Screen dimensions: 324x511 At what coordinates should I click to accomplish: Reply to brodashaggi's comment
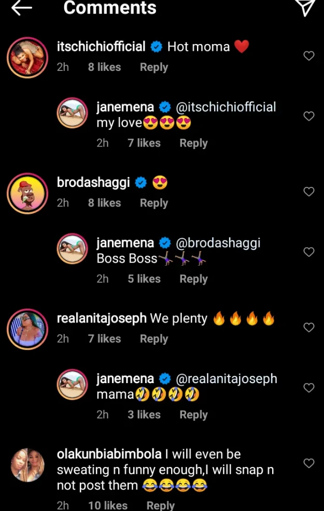[x=154, y=203]
